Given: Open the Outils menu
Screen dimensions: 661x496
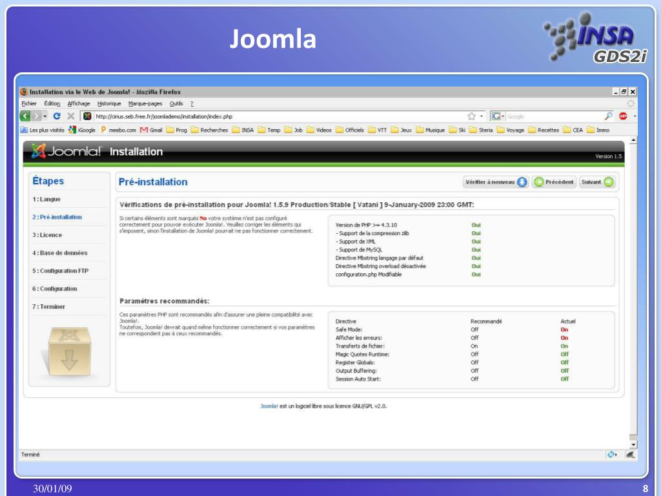Looking at the screenshot, I should point(176,103).
